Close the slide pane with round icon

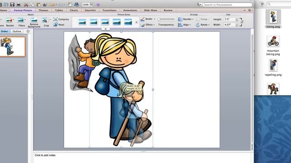tap(28, 31)
